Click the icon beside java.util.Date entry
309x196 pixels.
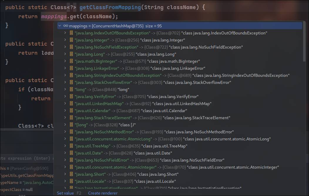click(71, 153)
